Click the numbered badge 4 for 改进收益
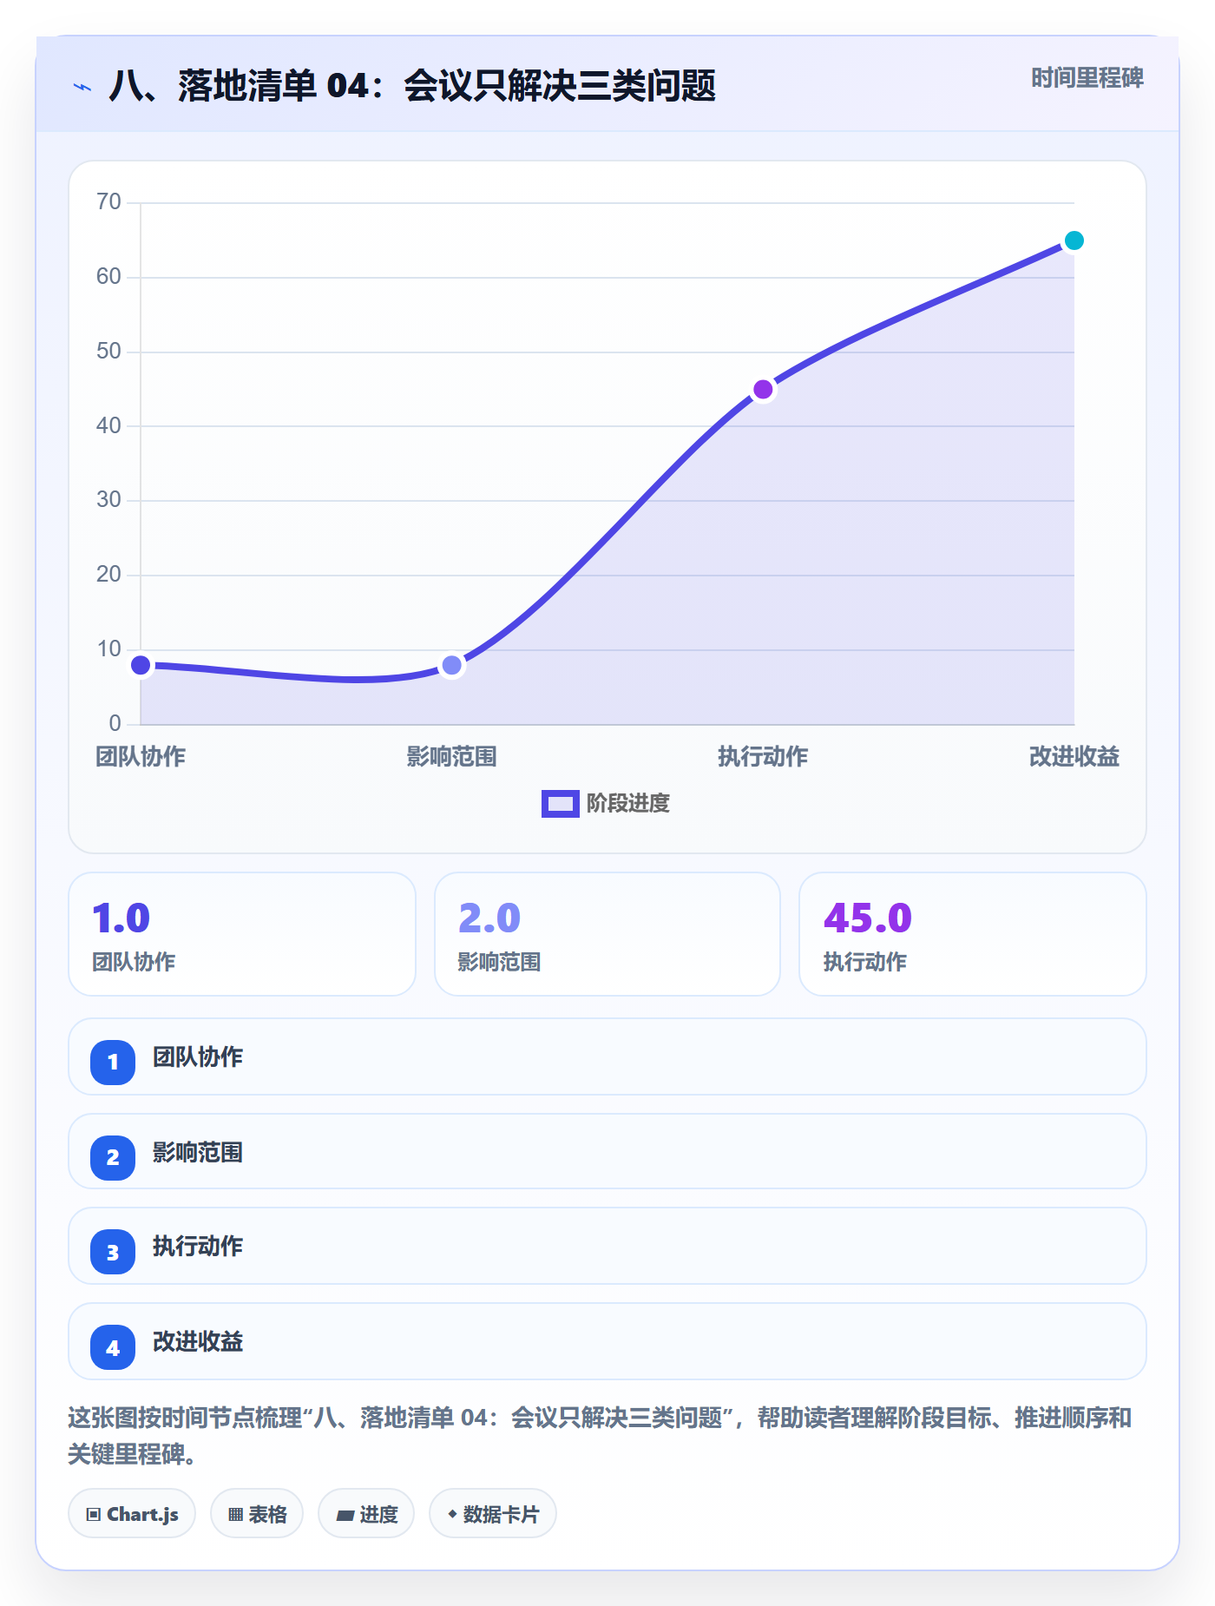1215x1606 pixels. click(x=113, y=1347)
